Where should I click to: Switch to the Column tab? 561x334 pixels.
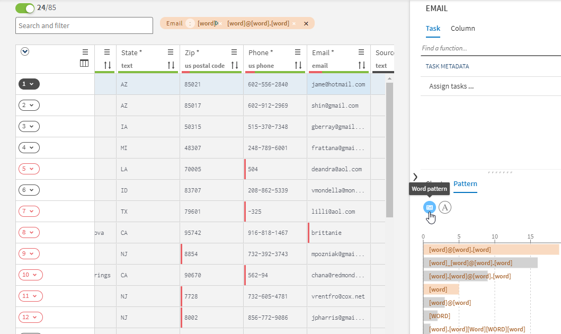pyautogui.click(x=462, y=29)
